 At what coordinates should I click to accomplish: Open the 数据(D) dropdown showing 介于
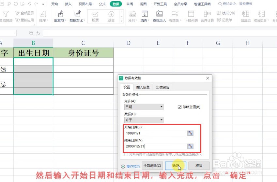click(144, 120)
